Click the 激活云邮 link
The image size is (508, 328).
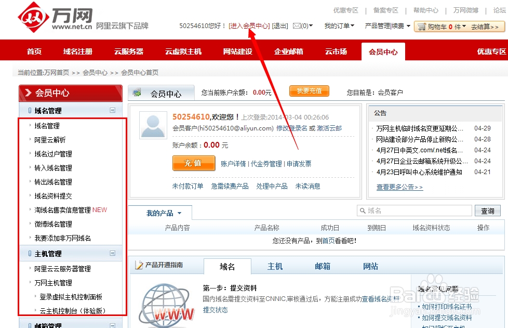(x=329, y=128)
